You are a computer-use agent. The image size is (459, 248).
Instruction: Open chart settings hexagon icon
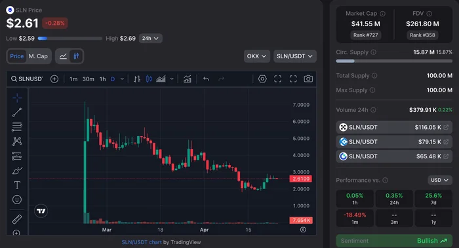coord(262,79)
